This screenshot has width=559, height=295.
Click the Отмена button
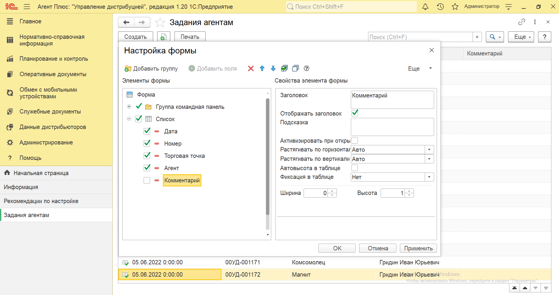[378, 248]
